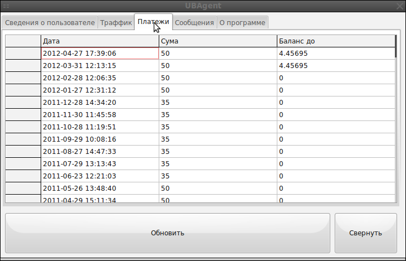Viewport: 406px width, 261px height.
Task: Sort by the Дата column header
Action: pos(100,41)
